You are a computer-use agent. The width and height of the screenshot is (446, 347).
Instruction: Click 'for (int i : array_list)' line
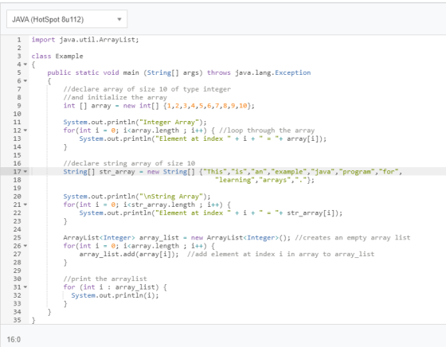pos(115,287)
